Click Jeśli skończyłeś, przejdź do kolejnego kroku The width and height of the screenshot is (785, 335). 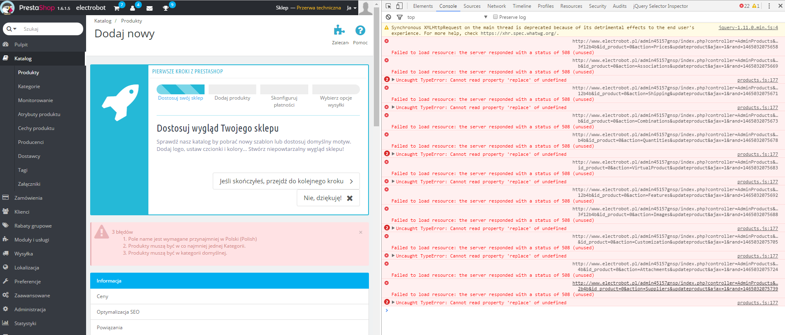(x=286, y=181)
